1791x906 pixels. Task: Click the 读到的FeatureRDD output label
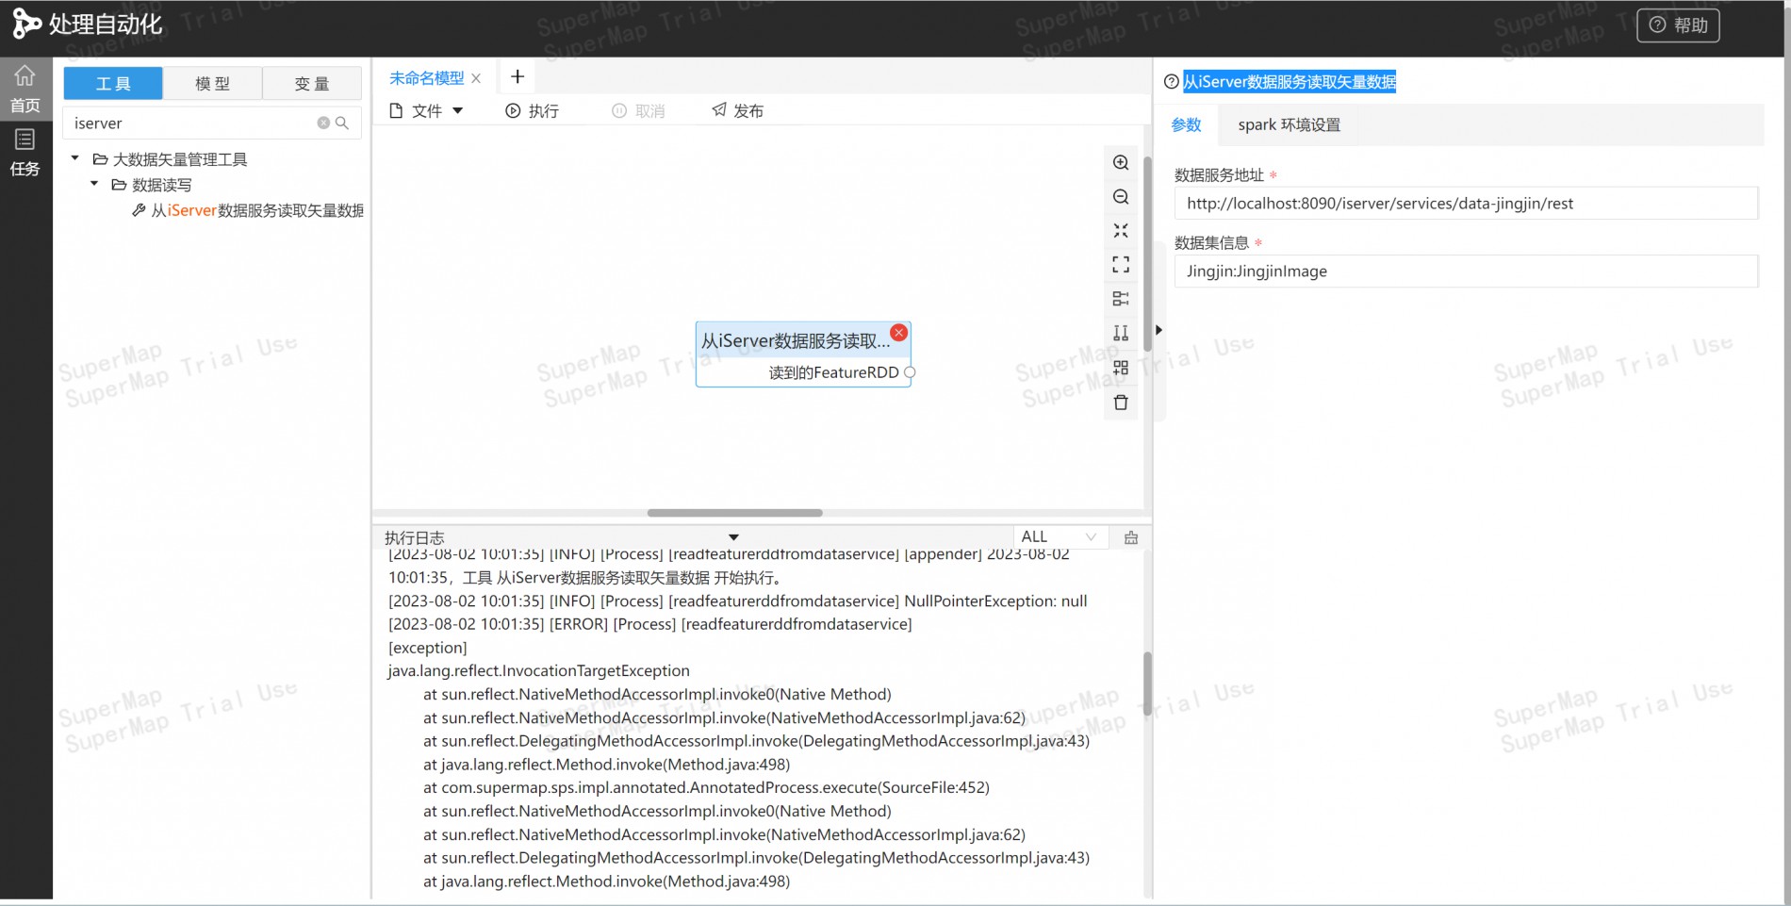833,372
